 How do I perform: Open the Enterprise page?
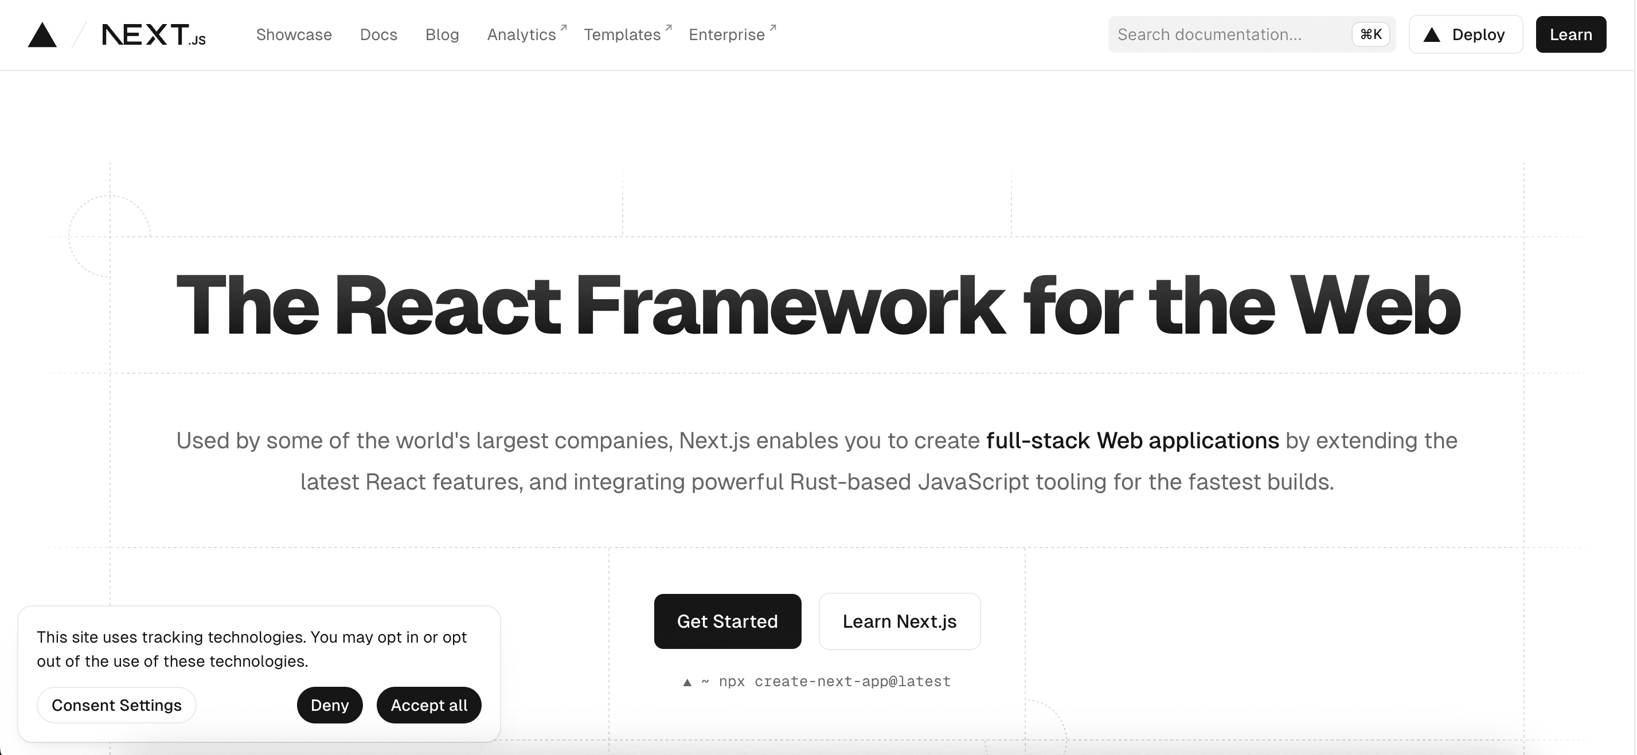(x=726, y=35)
